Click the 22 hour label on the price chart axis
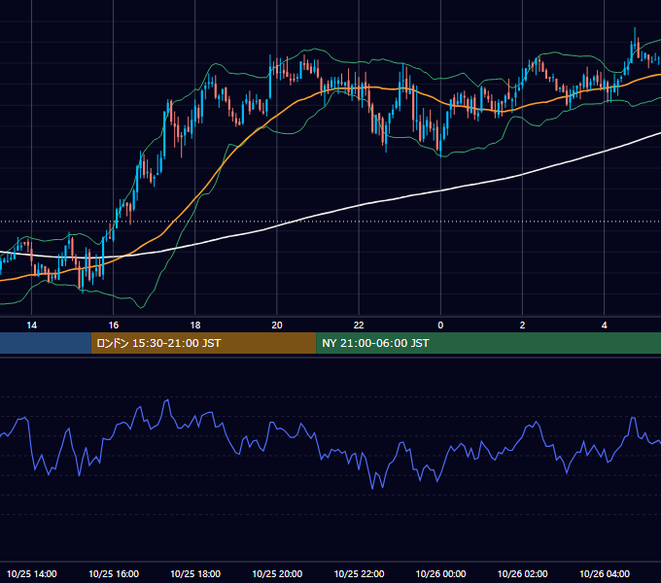The height and width of the screenshot is (583, 661). (x=359, y=326)
